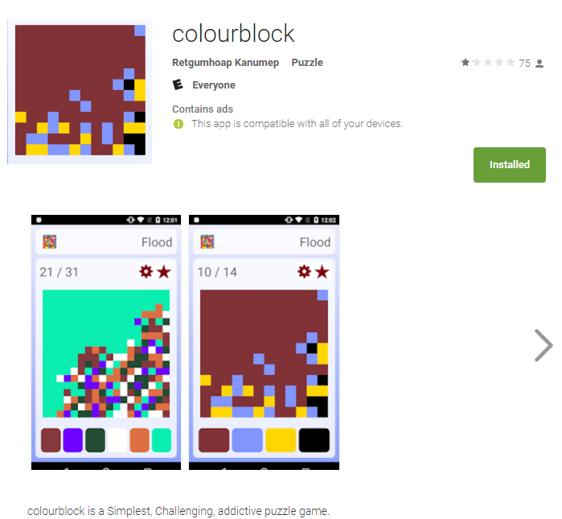Show next screenshots with right chevron
Screen dimensions: 562x519
pyautogui.click(x=544, y=345)
